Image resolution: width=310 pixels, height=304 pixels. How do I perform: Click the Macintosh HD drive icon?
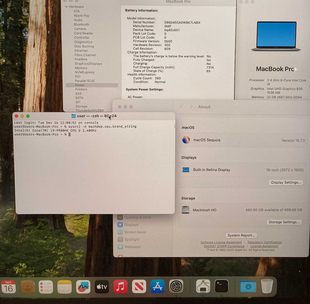(x=186, y=210)
